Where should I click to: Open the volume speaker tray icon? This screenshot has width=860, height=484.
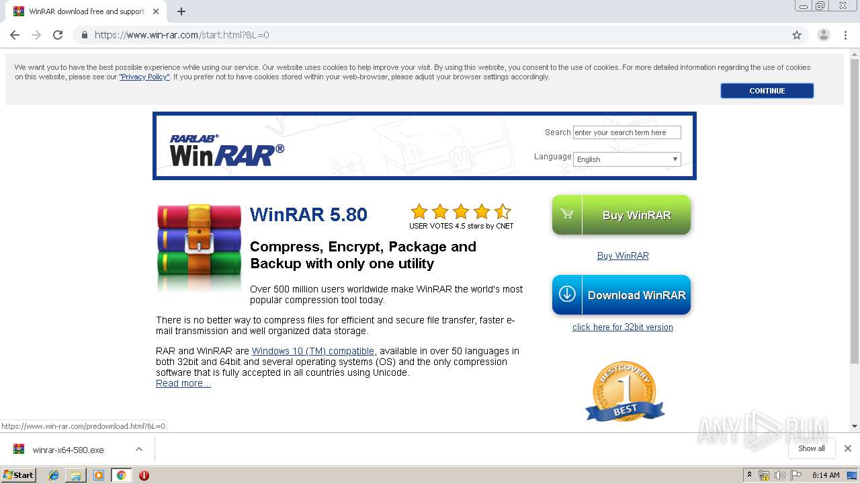pos(779,475)
